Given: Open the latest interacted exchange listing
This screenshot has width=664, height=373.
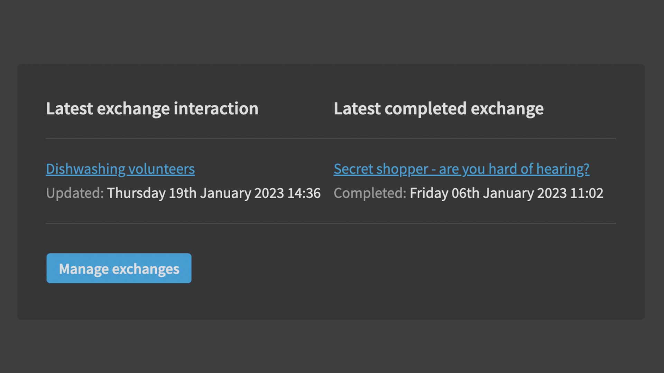Looking at the screenshot, I should (120, 169).
